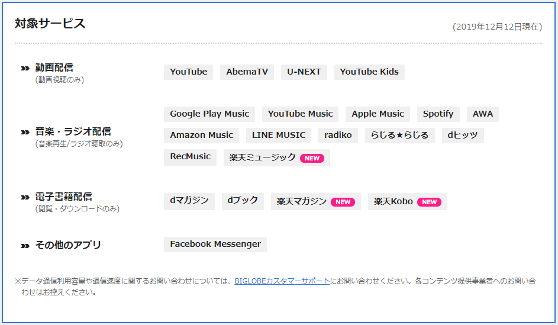Select the 楽天ミュージック tag
Screen dimensions: 558x325
(x=276, y=157)
